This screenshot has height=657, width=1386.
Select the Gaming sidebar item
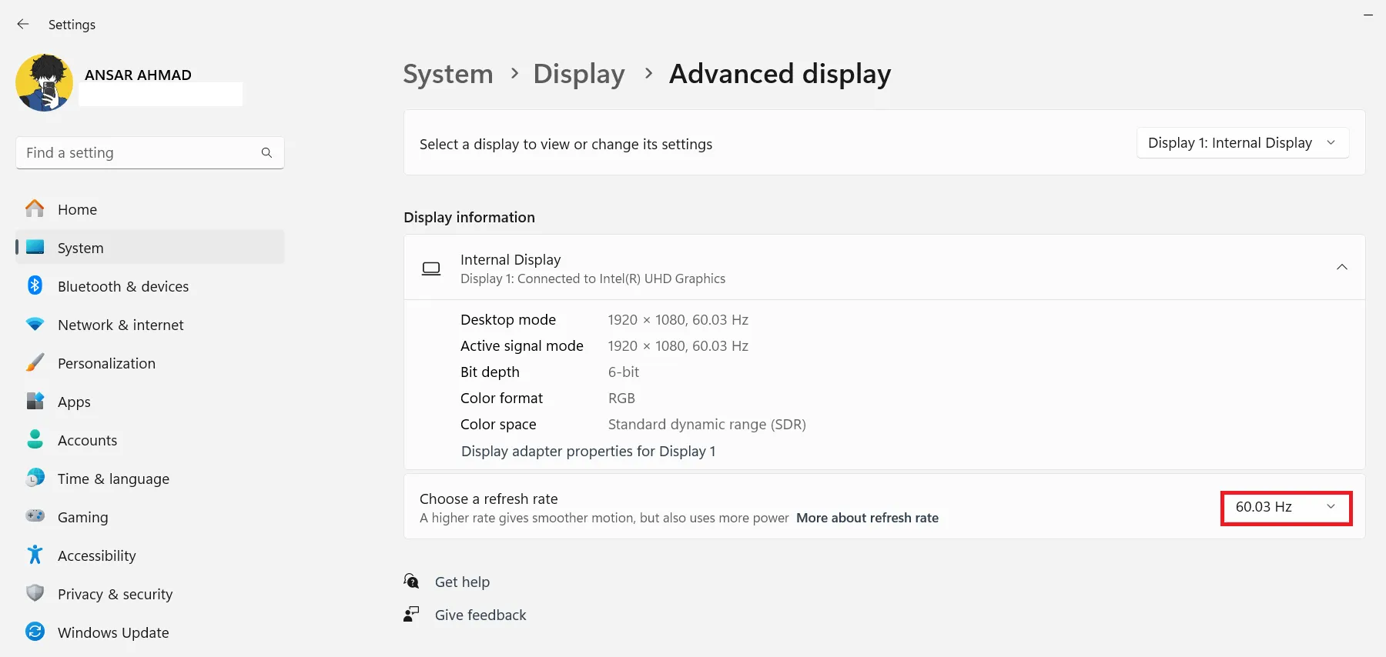(x=82, y=517)
